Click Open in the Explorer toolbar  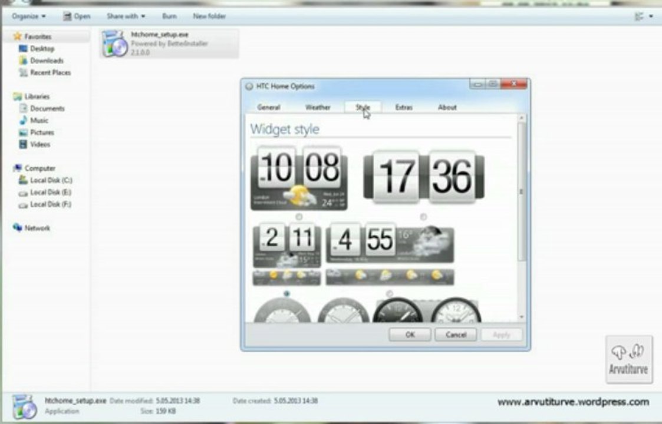pyautogui.click(x=77, y=16)
